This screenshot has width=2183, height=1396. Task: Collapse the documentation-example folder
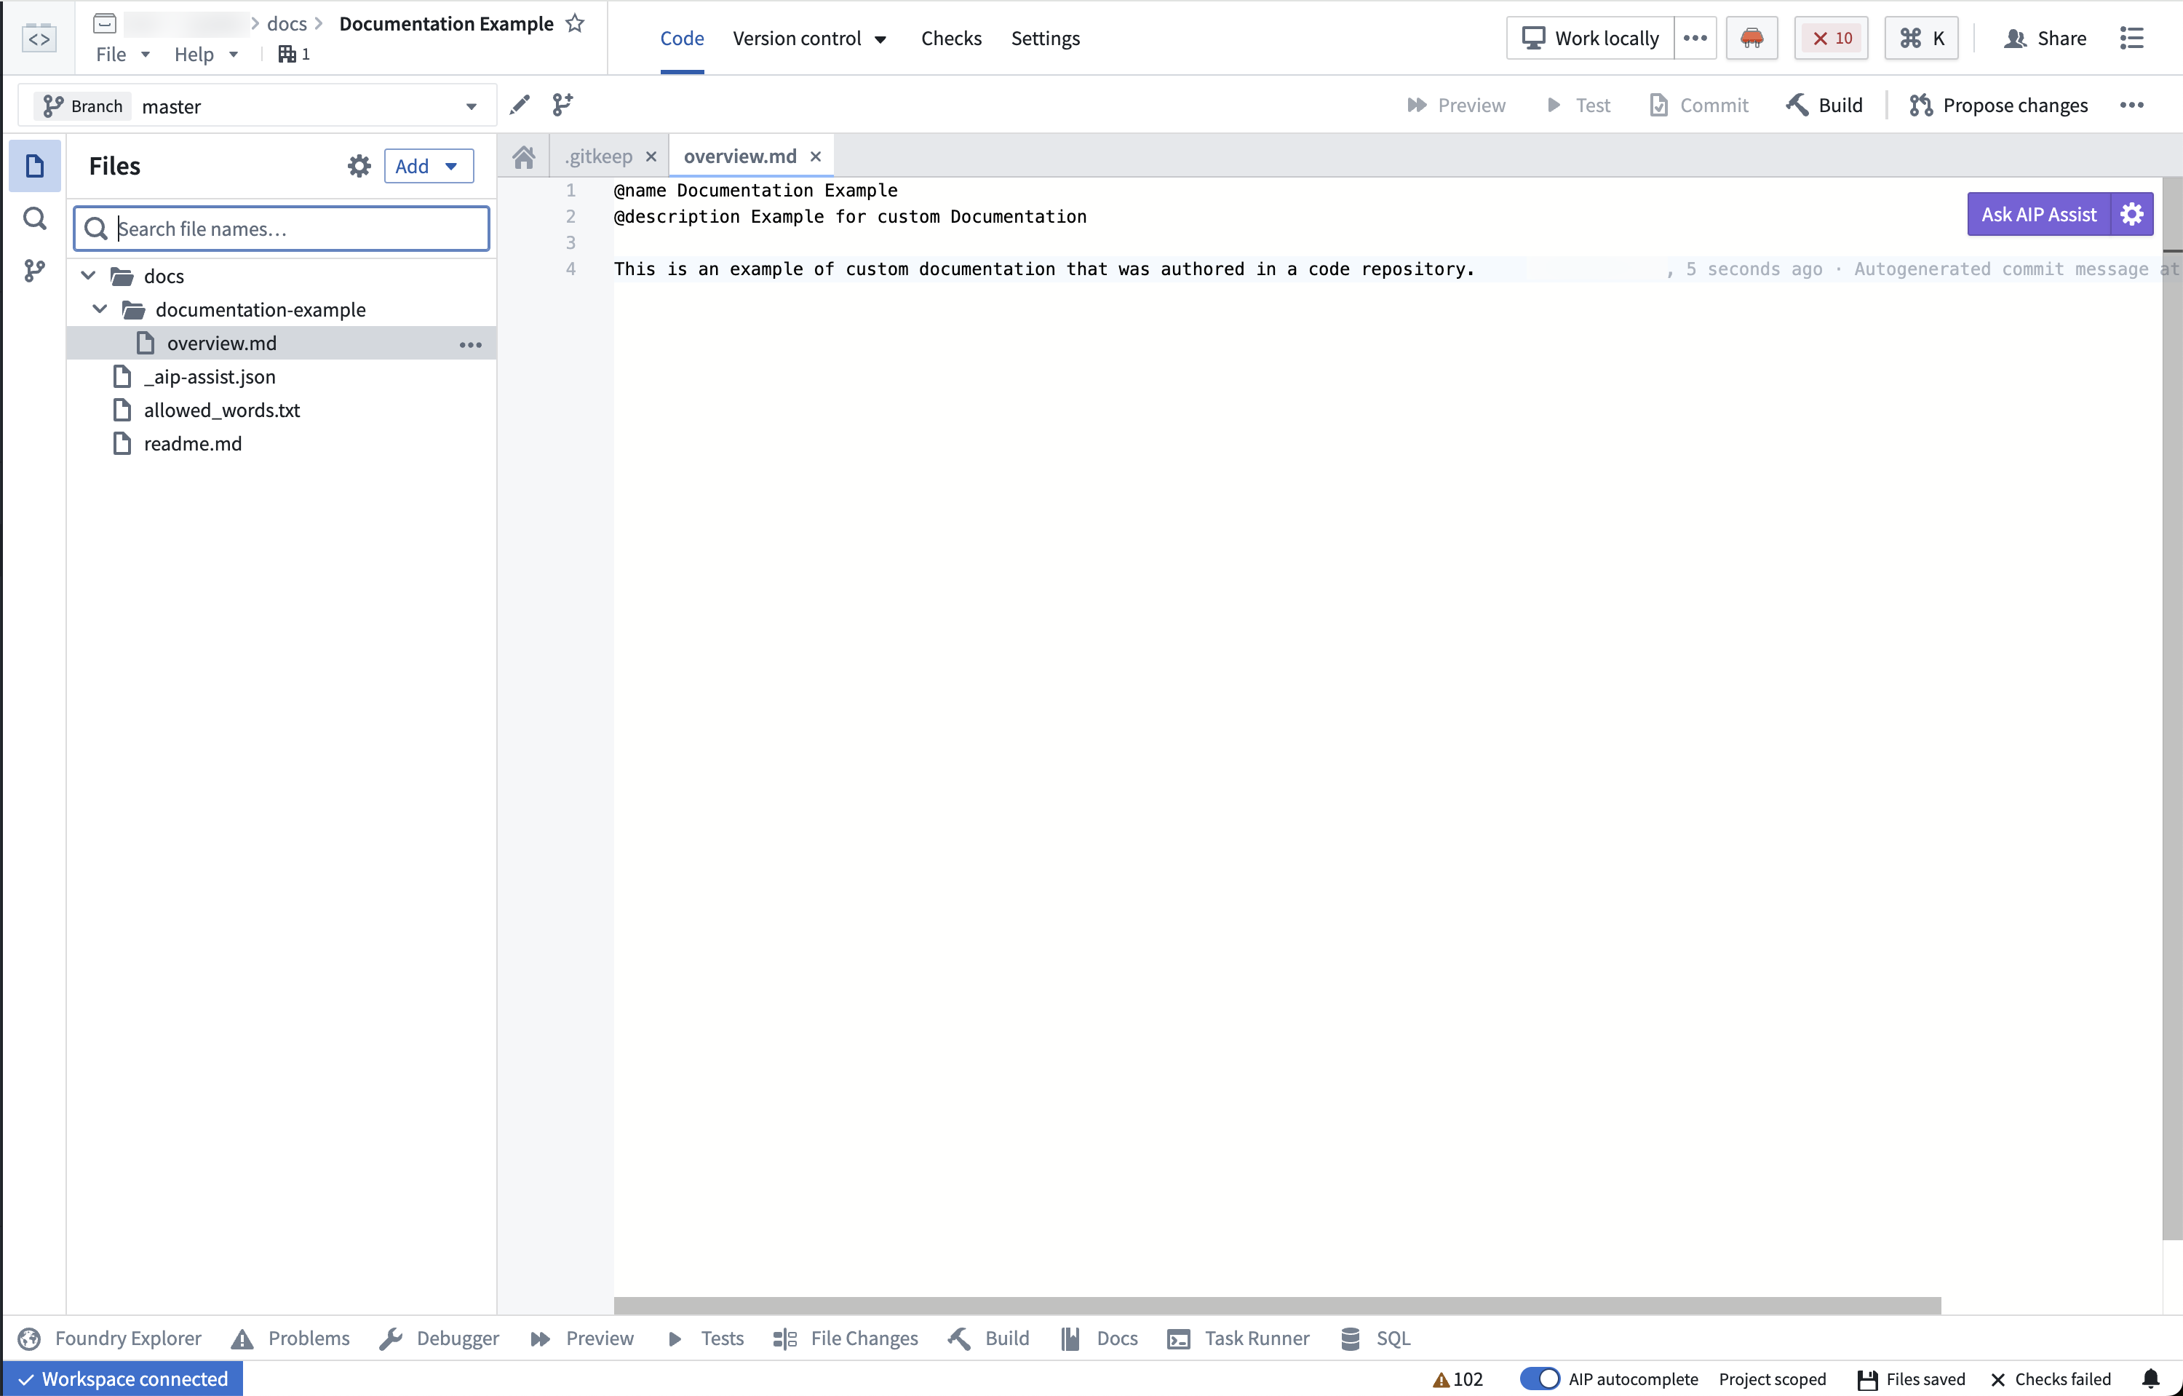[100, 309]
